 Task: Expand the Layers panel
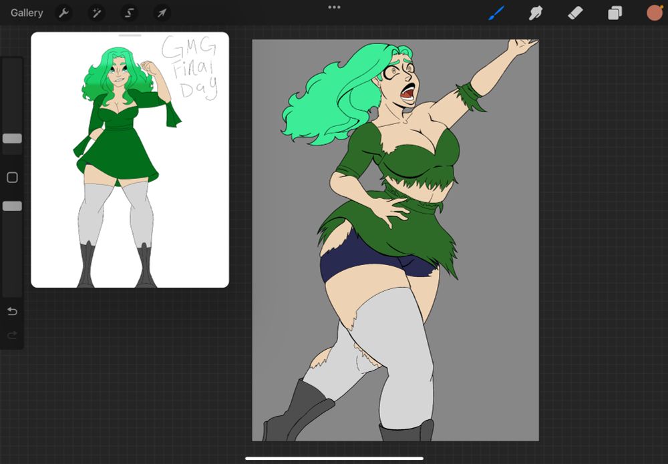pos(615,13)
